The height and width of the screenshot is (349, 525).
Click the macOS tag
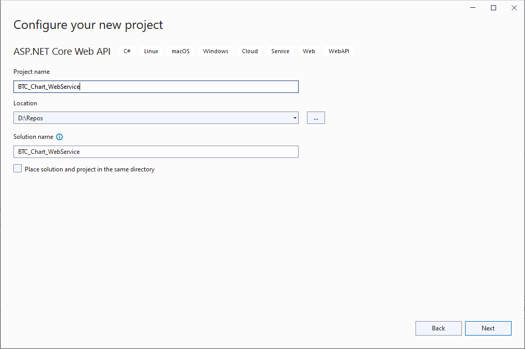click(x=180, y=51)
